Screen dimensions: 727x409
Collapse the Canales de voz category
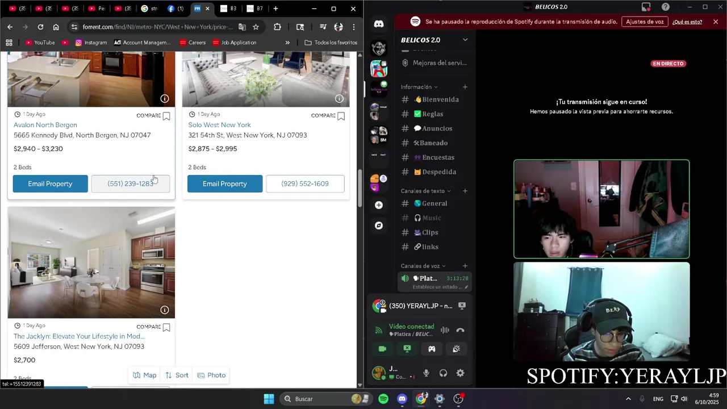pyautogui.click(x=423, y=266)
